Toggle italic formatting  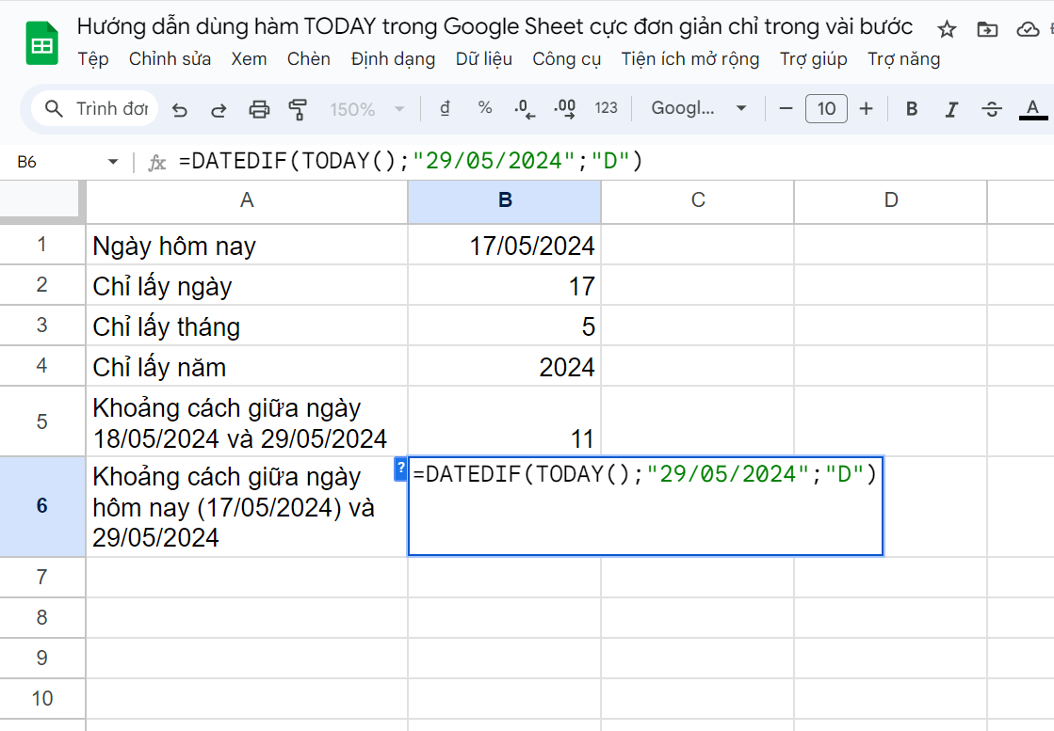[x=951, y=108]
